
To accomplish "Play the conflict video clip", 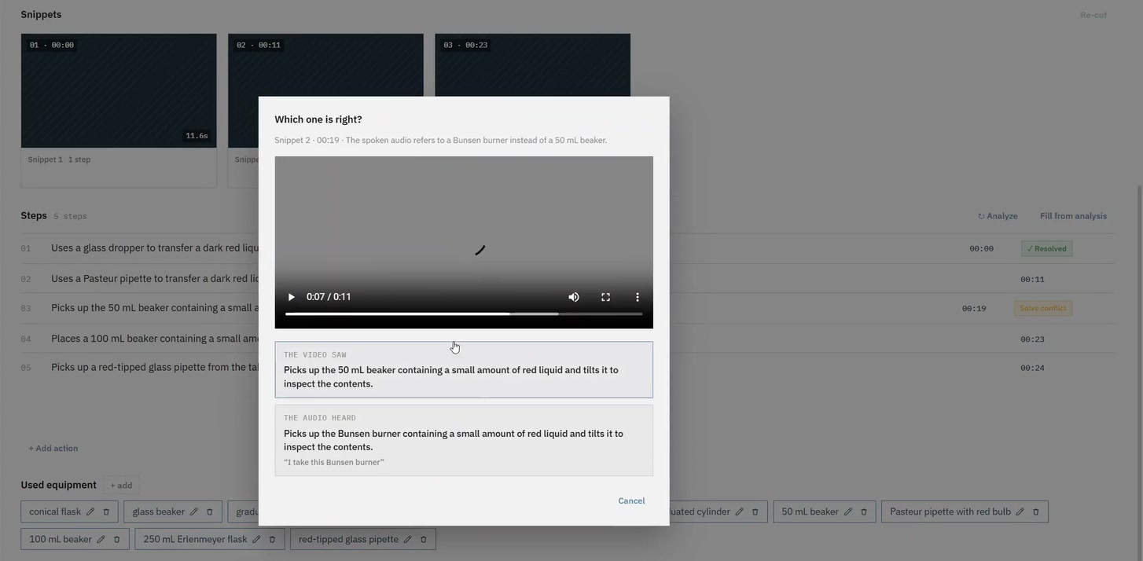I will pos(291,297).
